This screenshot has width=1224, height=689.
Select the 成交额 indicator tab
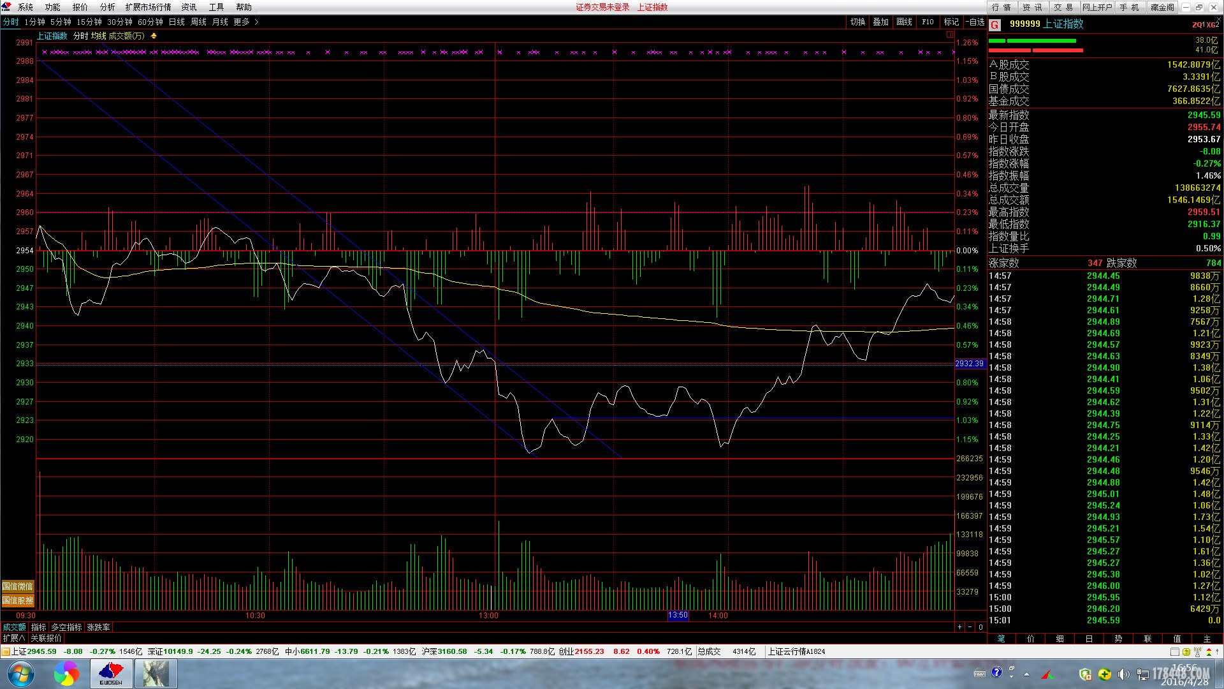point(14,627)
